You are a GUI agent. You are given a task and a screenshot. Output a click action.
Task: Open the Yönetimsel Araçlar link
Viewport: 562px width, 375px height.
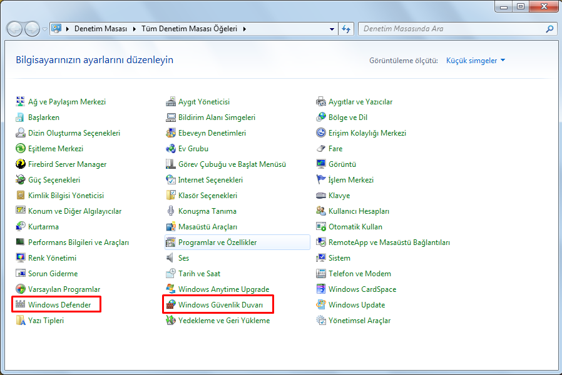[359, 320]
